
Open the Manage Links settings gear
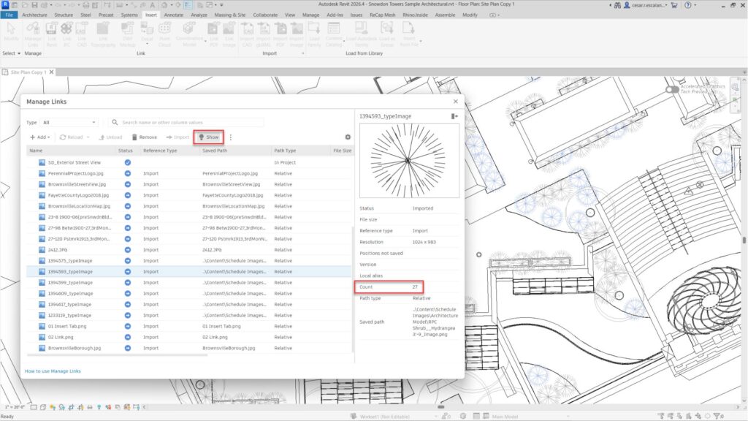pyautogui.click(x=348, y=137)
